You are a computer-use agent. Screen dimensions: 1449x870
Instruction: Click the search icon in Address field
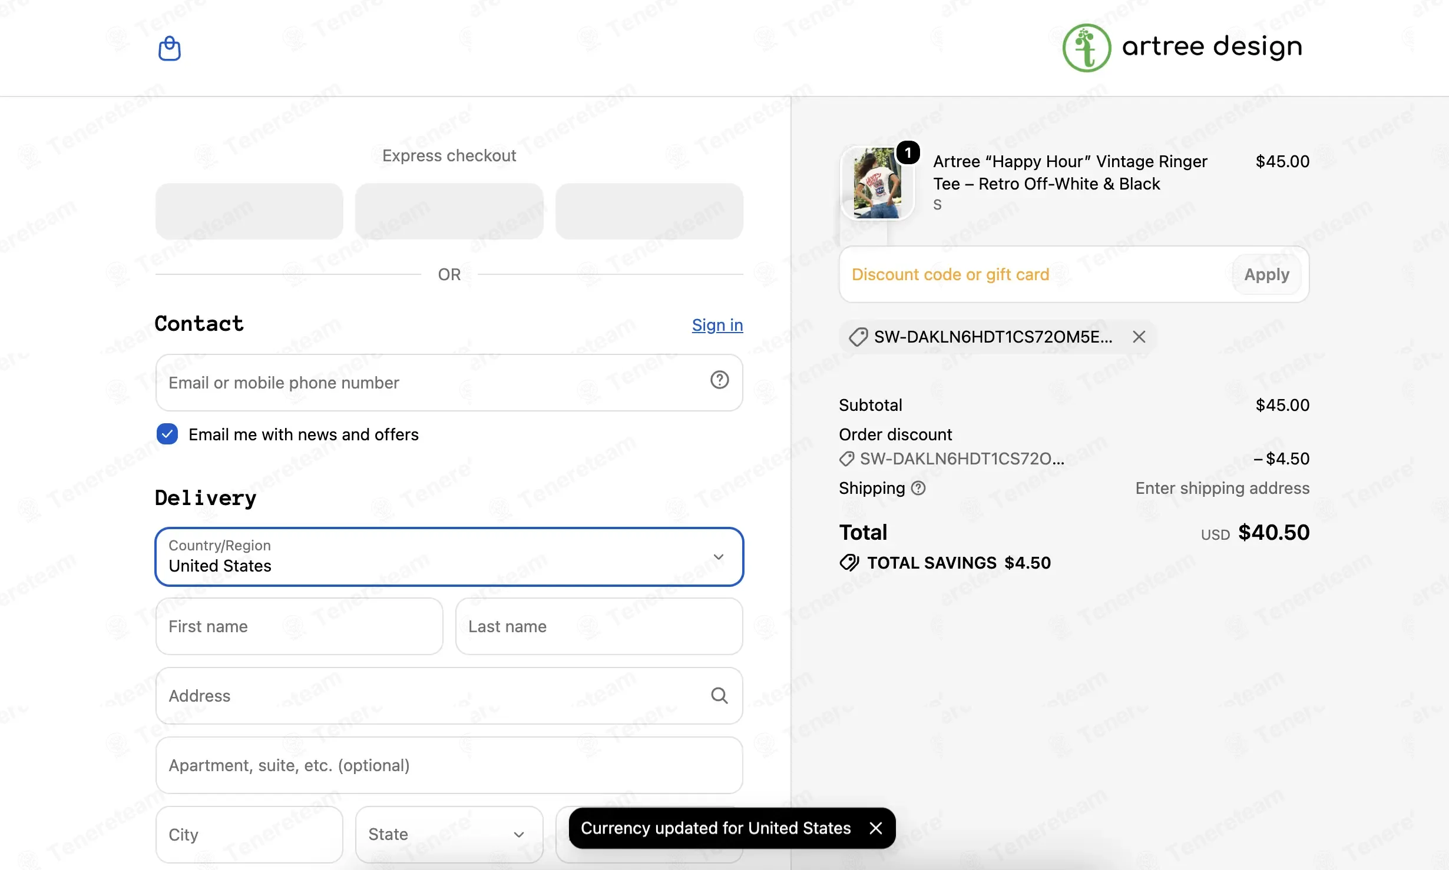click(719, 696)
